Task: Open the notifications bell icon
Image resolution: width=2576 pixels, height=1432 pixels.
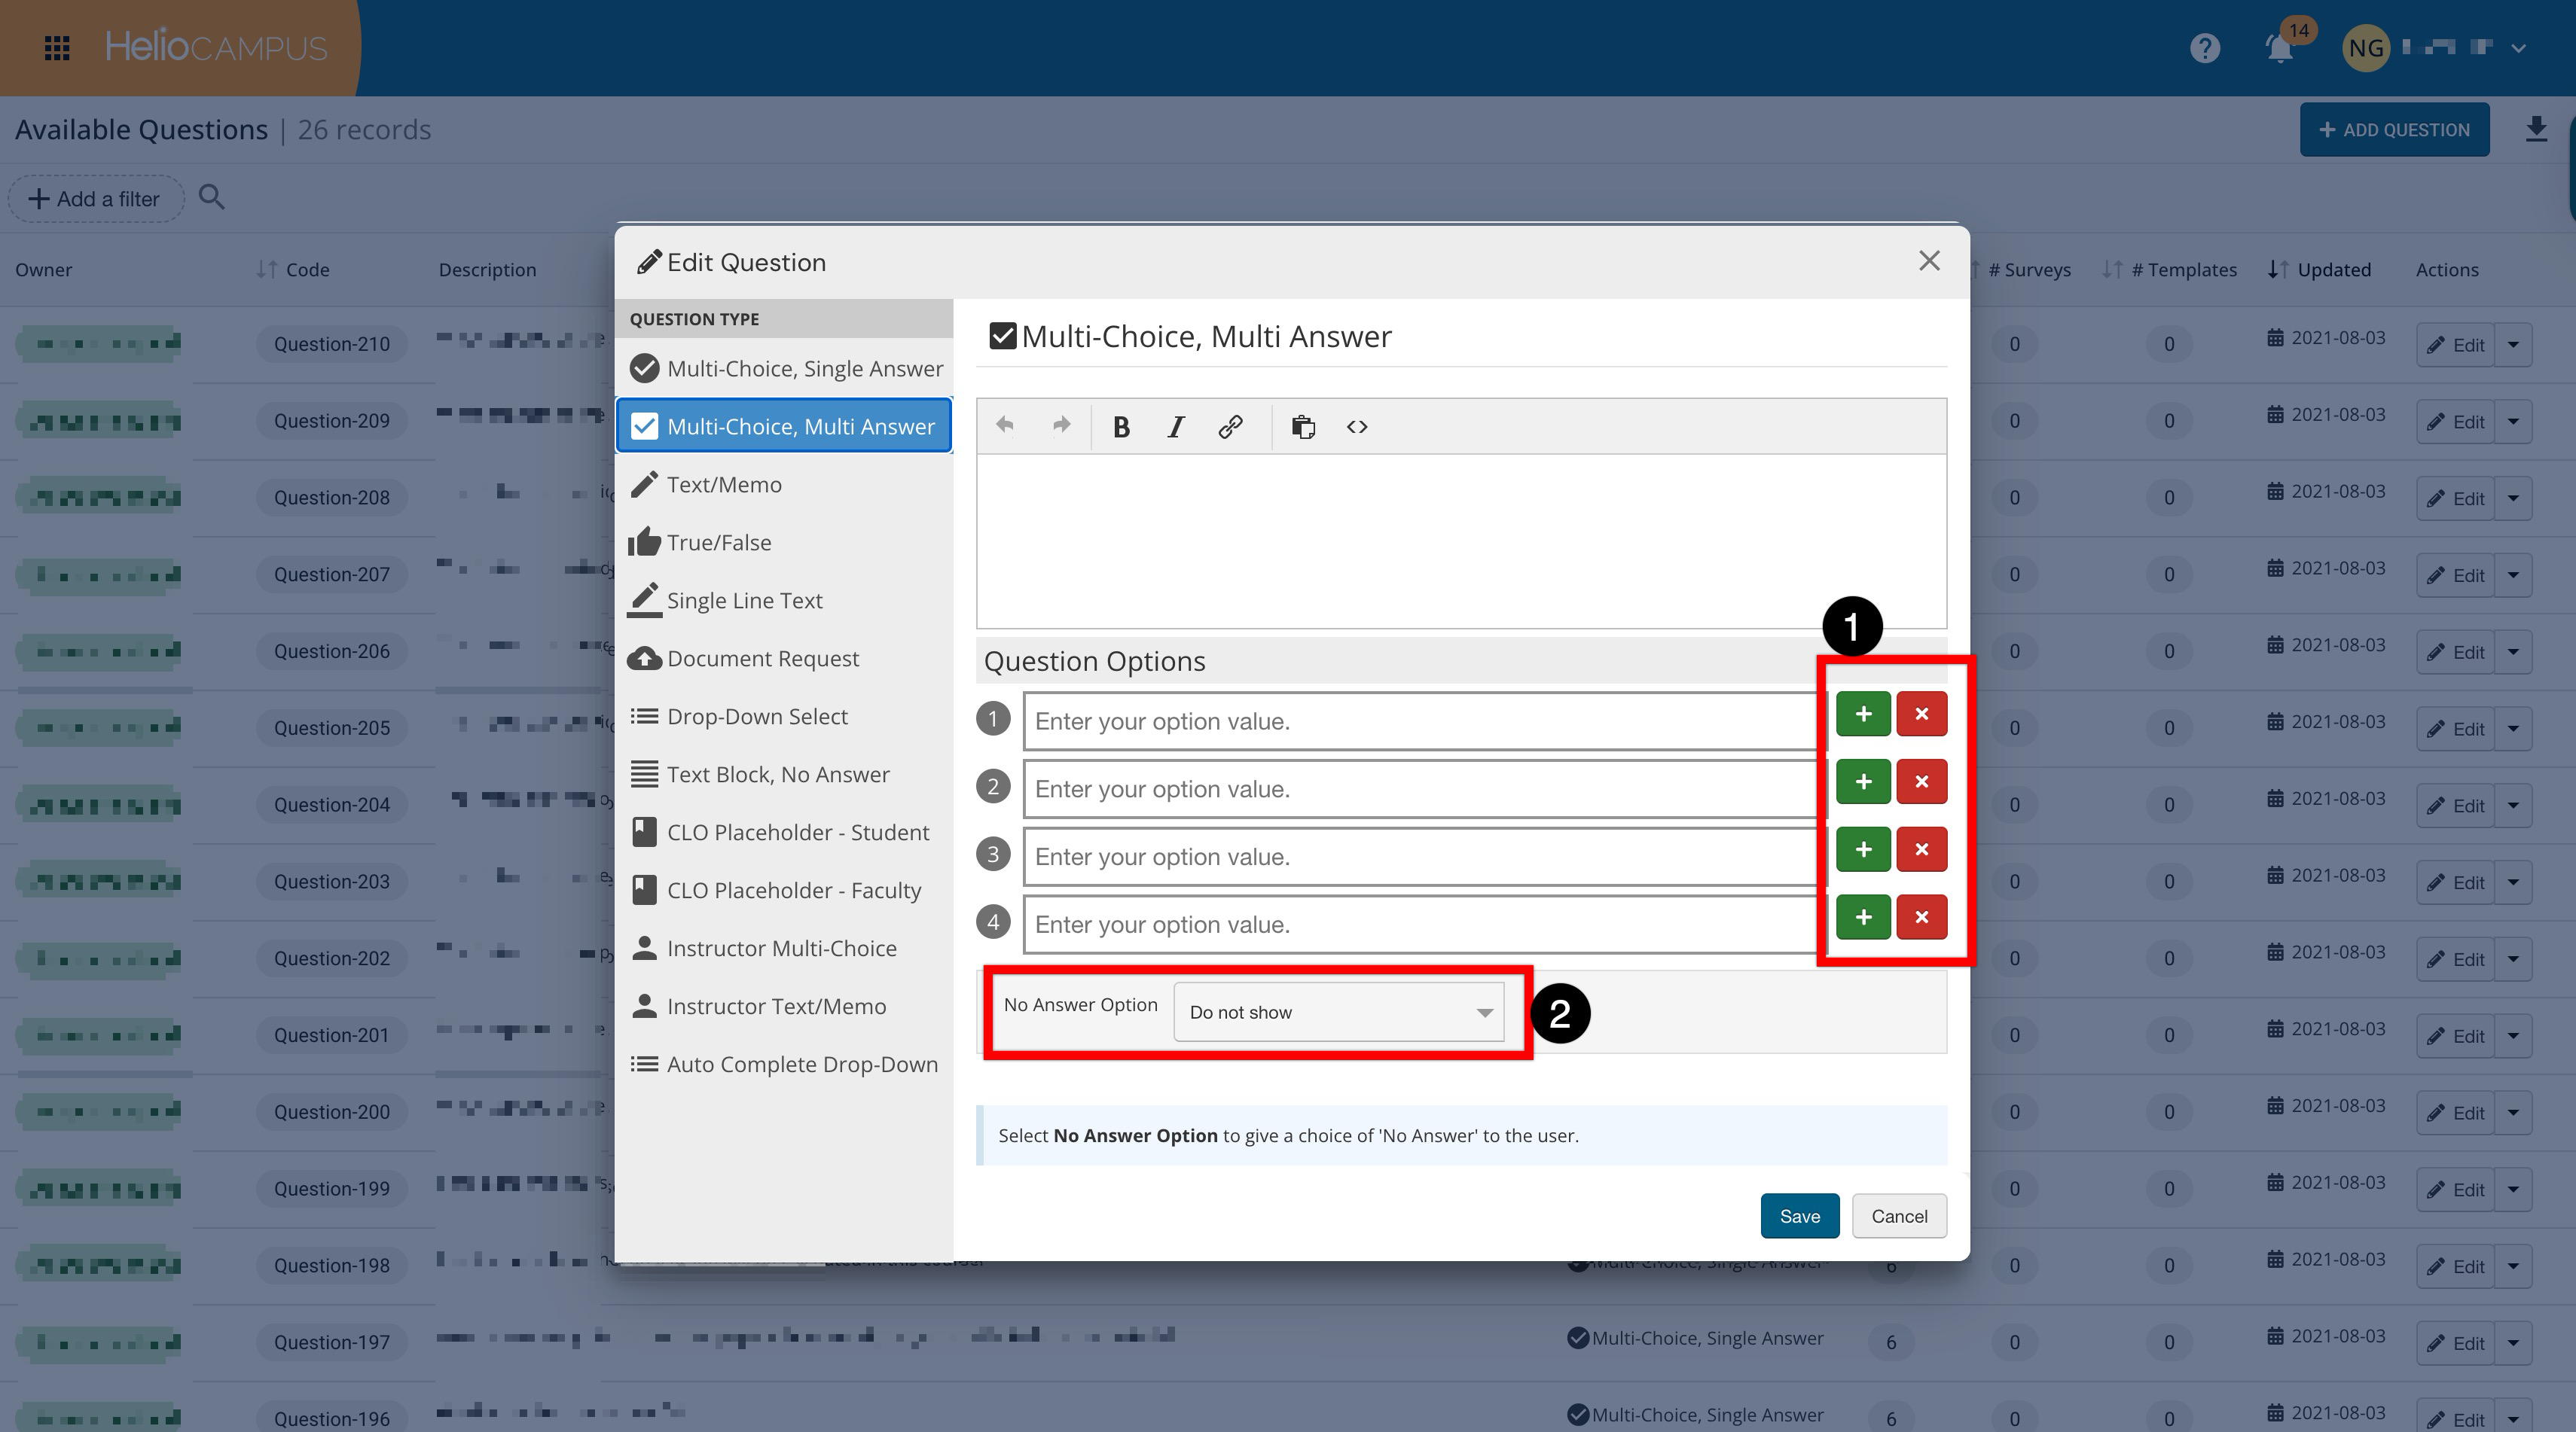Action: click(2279, 48)
